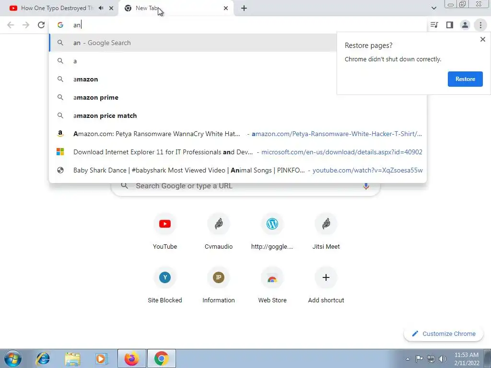Click the back navigation arrow
491x368 pixels.
[11, 25]
